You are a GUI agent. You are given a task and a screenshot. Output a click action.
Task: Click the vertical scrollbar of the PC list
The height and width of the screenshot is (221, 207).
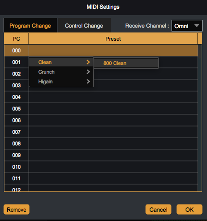tap(200, 118)
